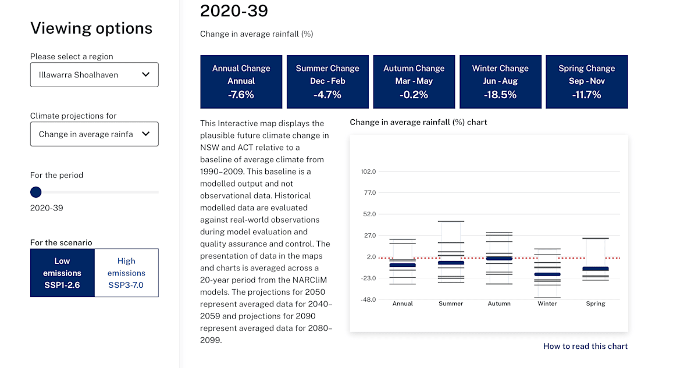Select the Winter Change Jun-Aug tile

500,81
